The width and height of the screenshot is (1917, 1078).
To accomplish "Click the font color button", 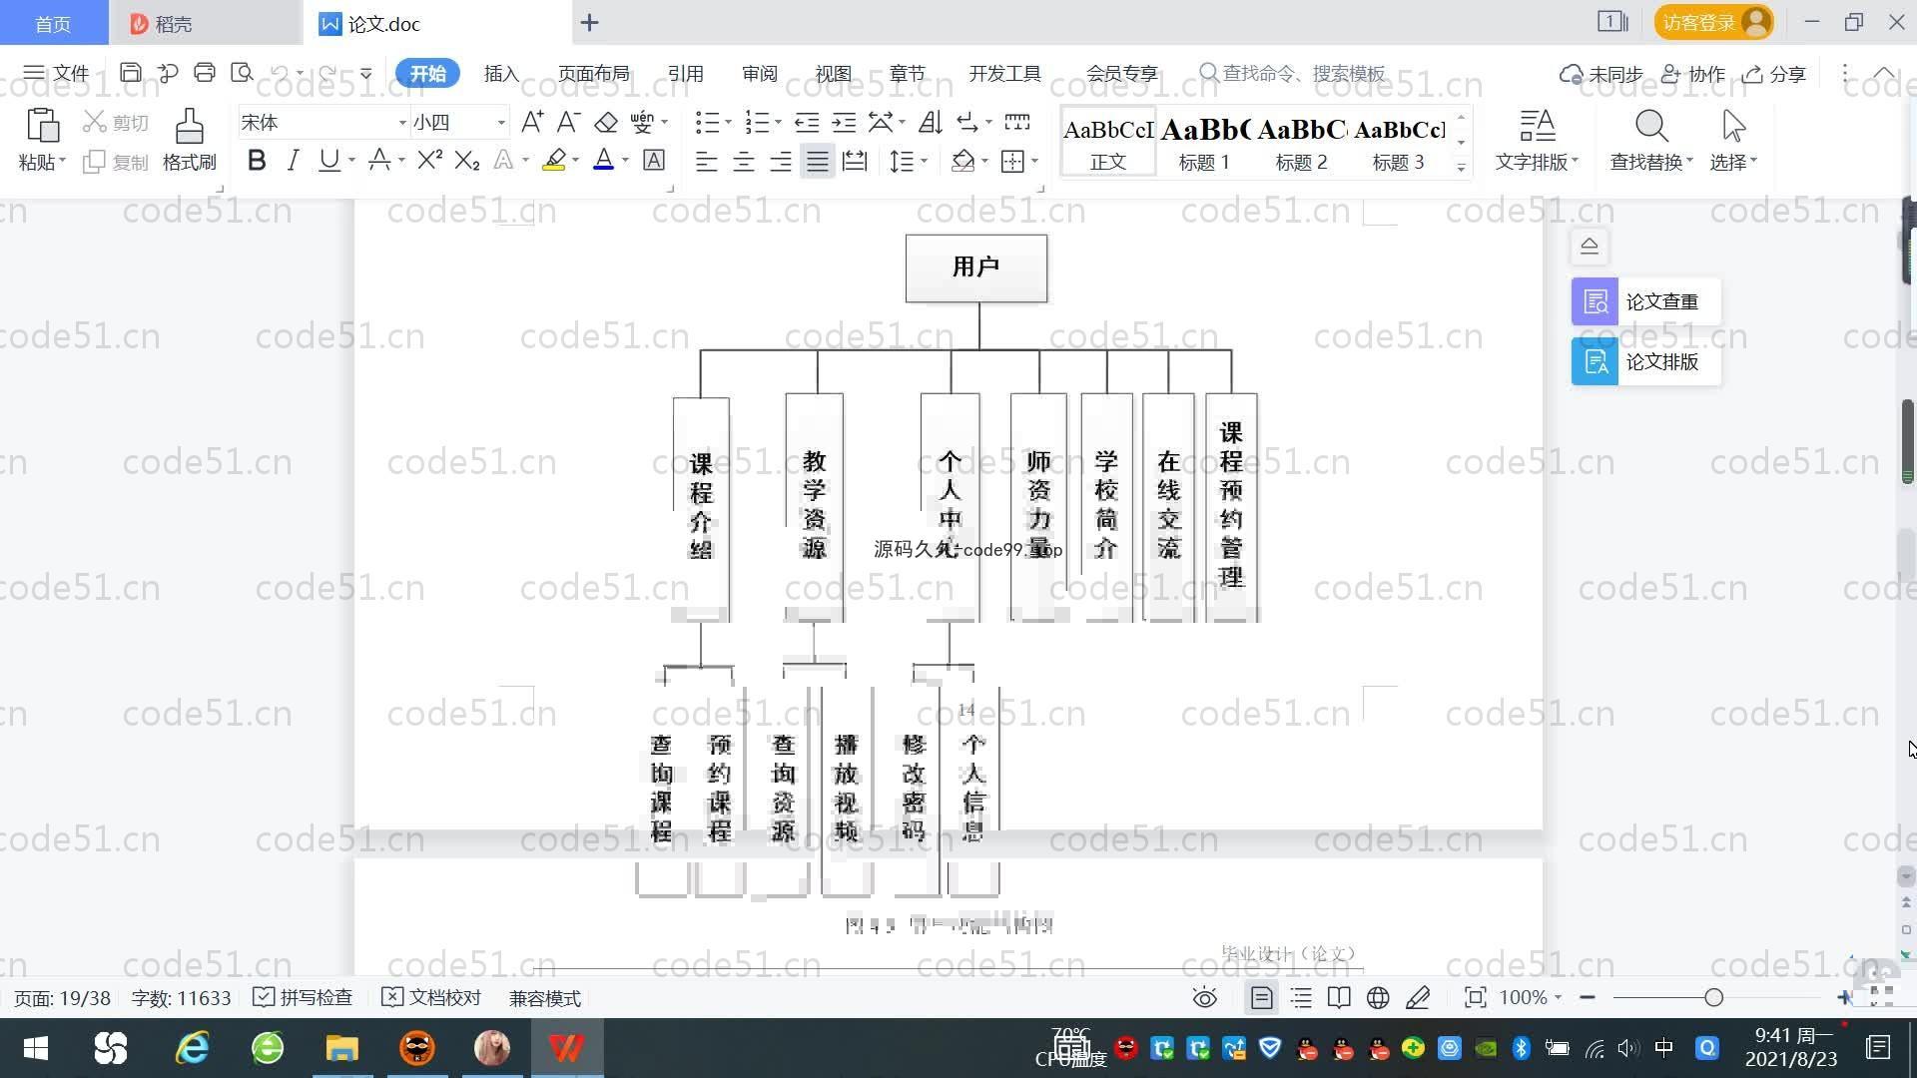I will pyautogui.click(x=603, y=160).
